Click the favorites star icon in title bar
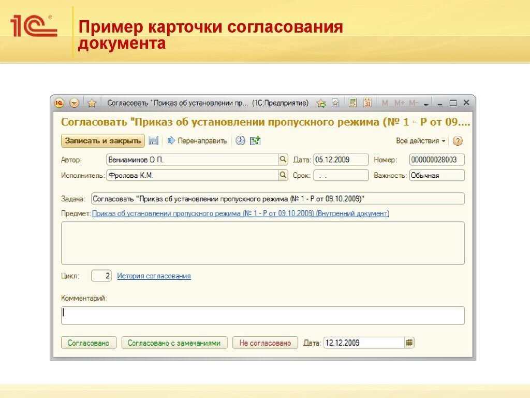The image size is (530, 398). [x=92, y=103]
